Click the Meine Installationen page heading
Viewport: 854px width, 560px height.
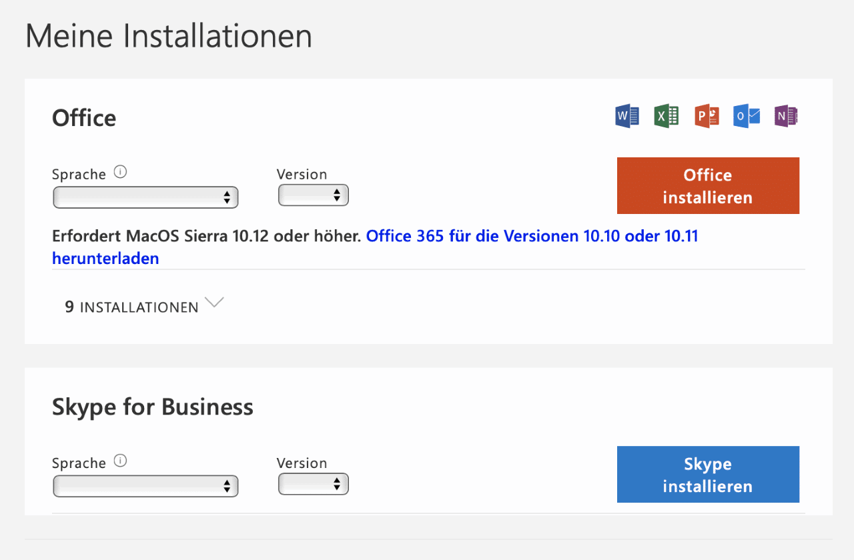pyautogui.click(x=169, y=36)
